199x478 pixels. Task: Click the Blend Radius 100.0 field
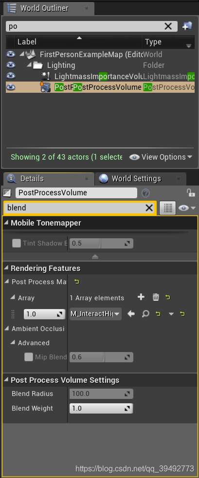[x=101, y=394]
